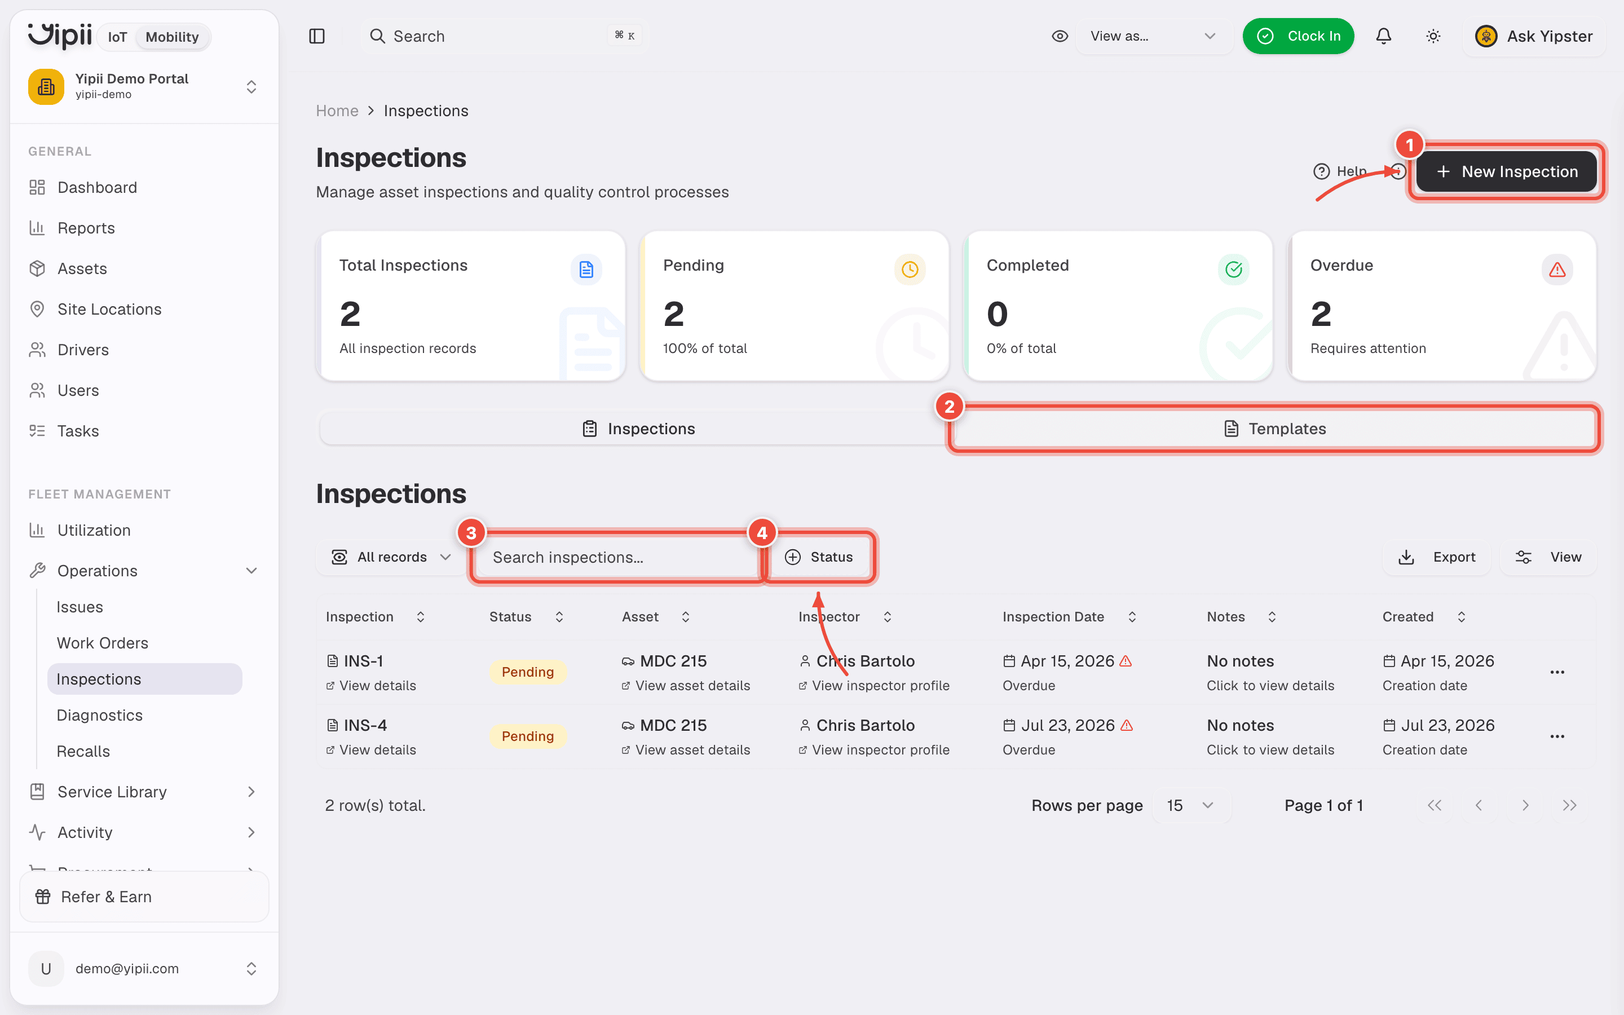
Task: Click the Help link
Action: point(1340,171)
